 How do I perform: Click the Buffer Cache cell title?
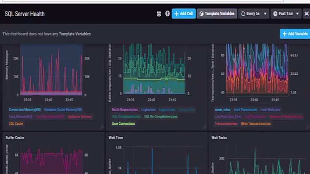click(15, 137)
